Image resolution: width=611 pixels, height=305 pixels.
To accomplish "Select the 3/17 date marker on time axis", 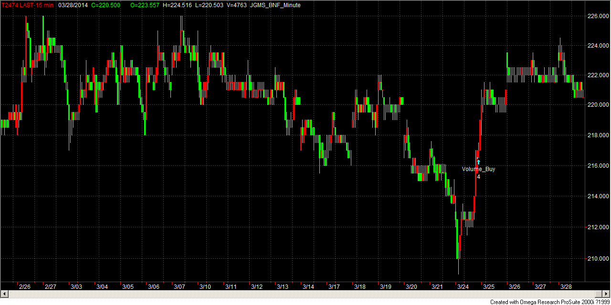I will coord(334,287).
